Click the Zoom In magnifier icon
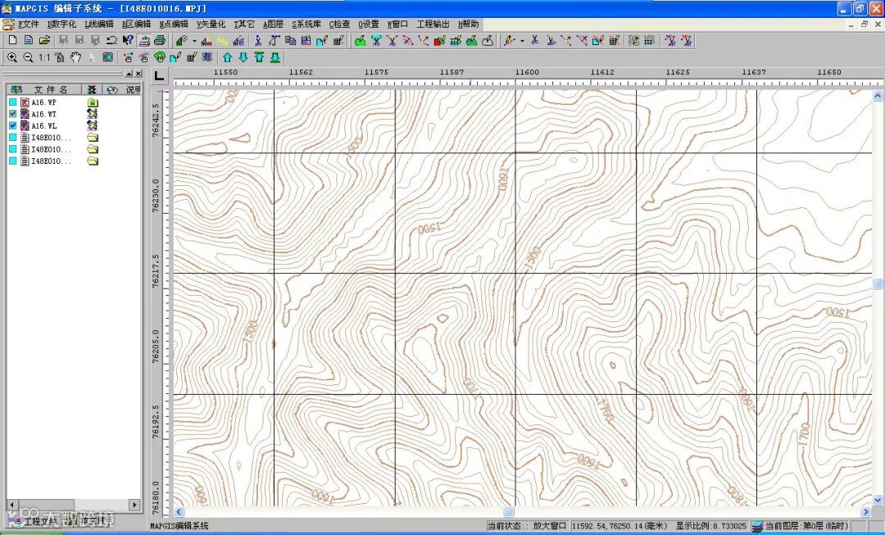The image size is (885, 535). [11, 57]
